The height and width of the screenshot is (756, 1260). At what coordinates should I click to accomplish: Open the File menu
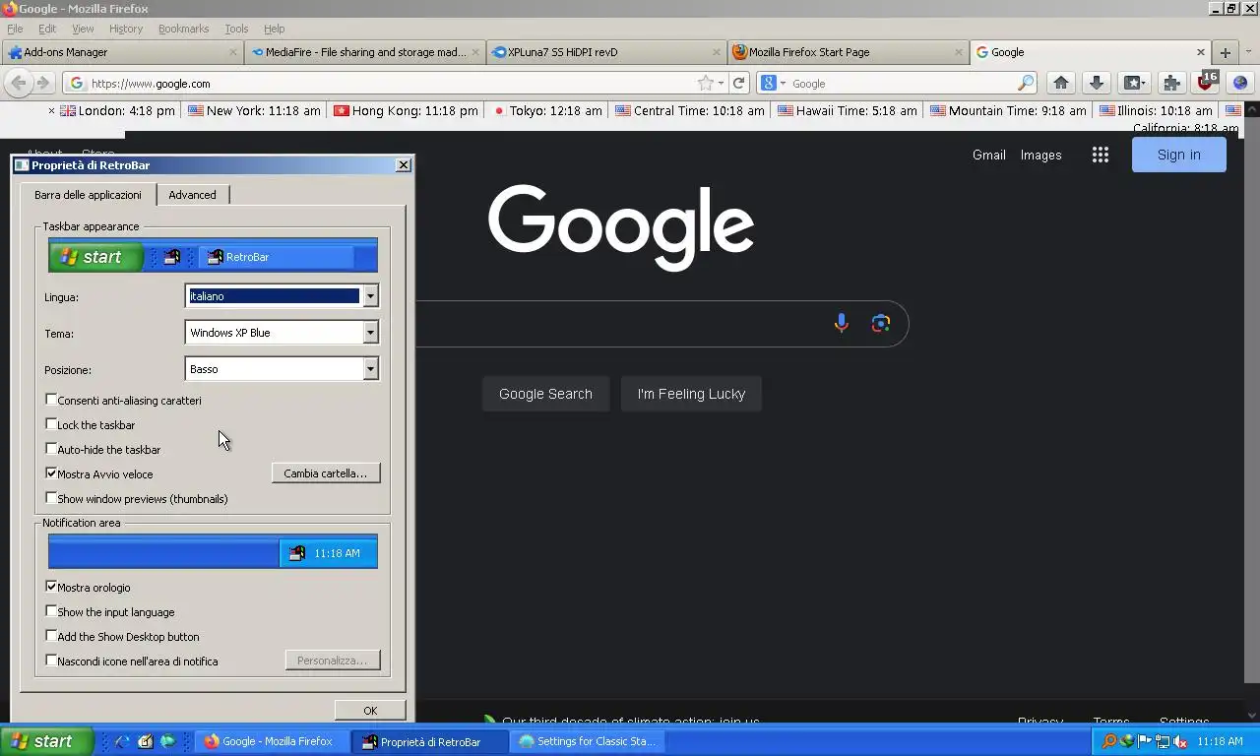coord(15,29)
